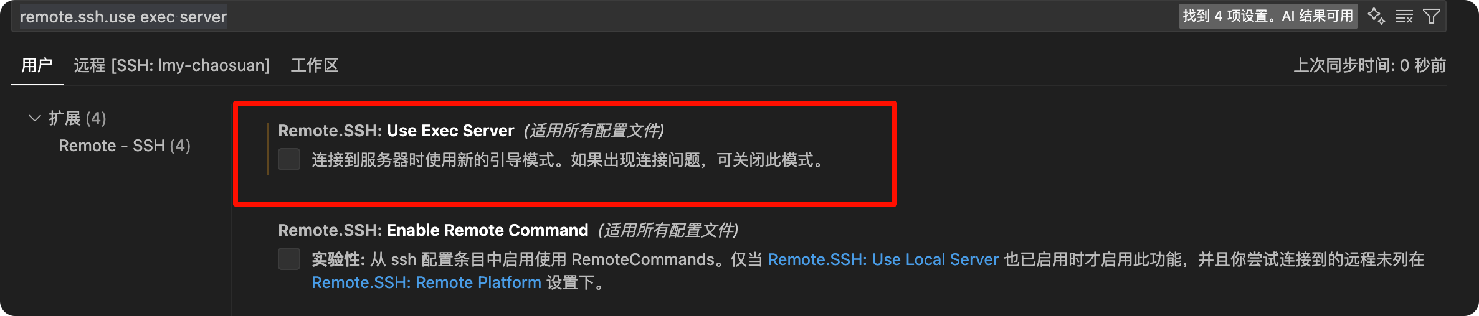The height and width of the screenshot is (316, 1479).
Task: Enable the Use Exec Server checkbox
Action: click(x=289, y=159)
